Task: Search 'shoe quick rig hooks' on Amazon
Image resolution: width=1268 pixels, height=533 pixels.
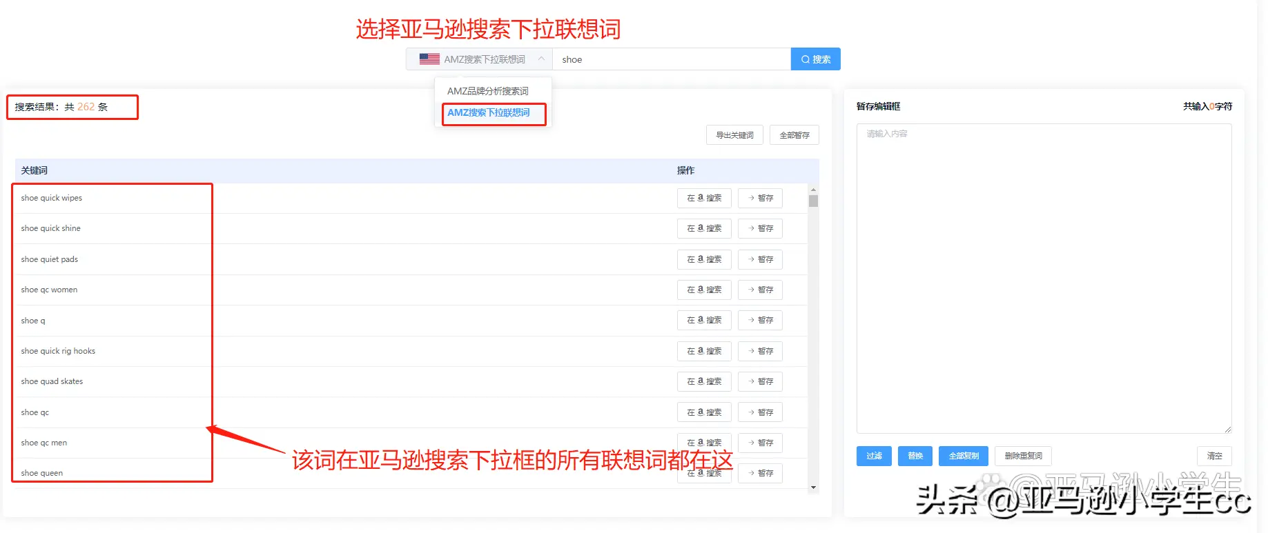Action: point(704,351)
